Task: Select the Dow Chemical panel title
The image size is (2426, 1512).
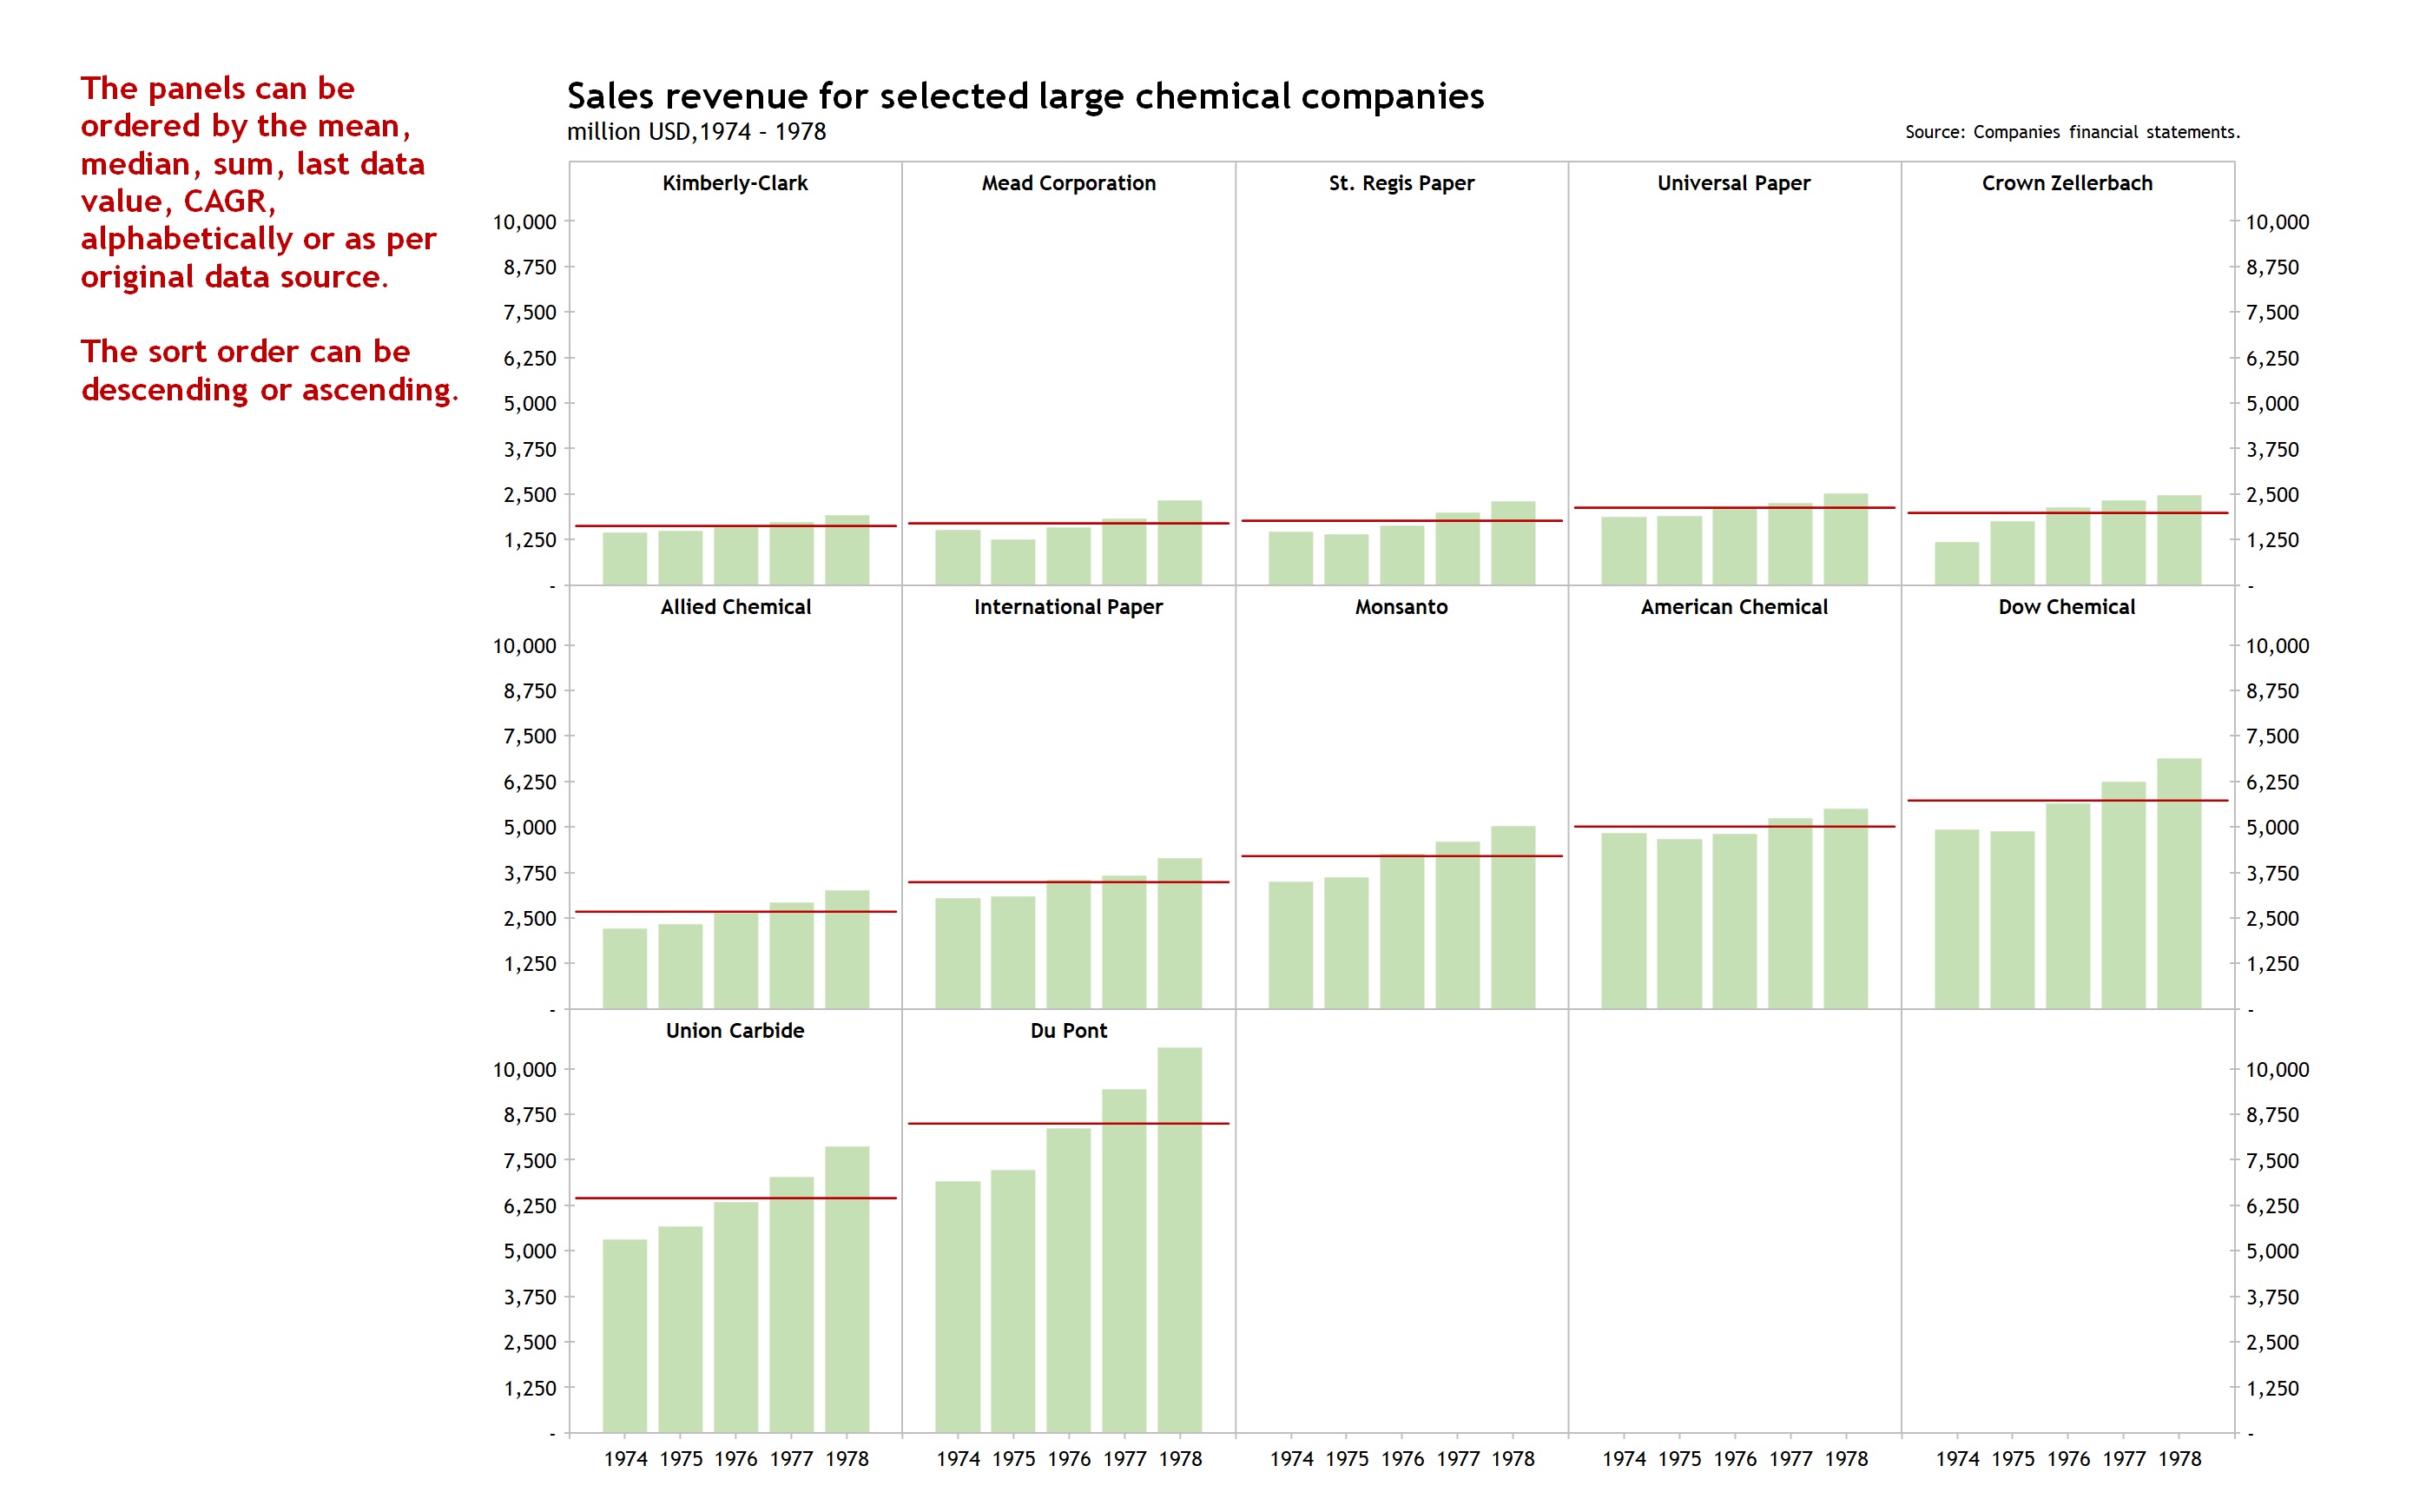Action: click(x=2067, y=607)
